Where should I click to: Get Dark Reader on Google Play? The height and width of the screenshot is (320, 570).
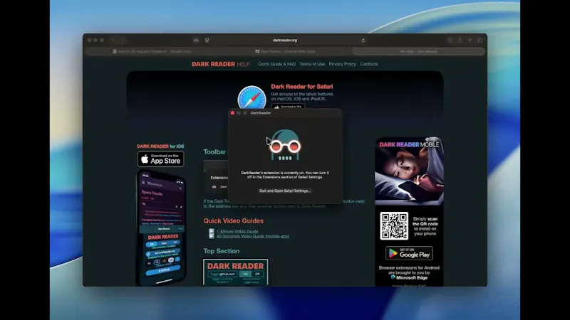click(409, 253)
